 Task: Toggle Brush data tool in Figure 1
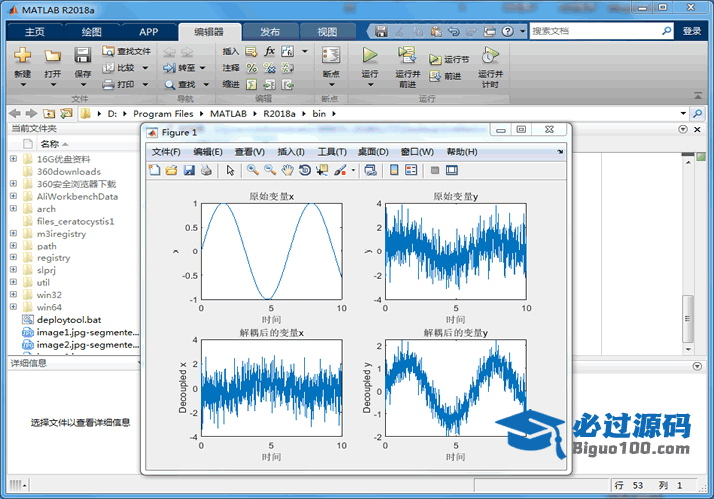click(x=340, y=170)
